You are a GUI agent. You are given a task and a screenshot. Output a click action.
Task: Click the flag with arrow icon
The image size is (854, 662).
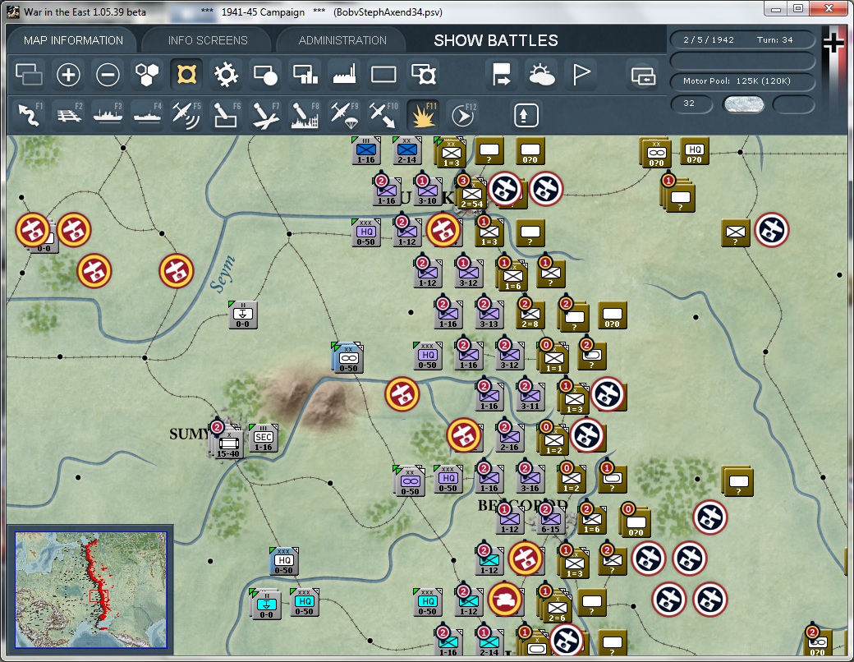point(501,75)
